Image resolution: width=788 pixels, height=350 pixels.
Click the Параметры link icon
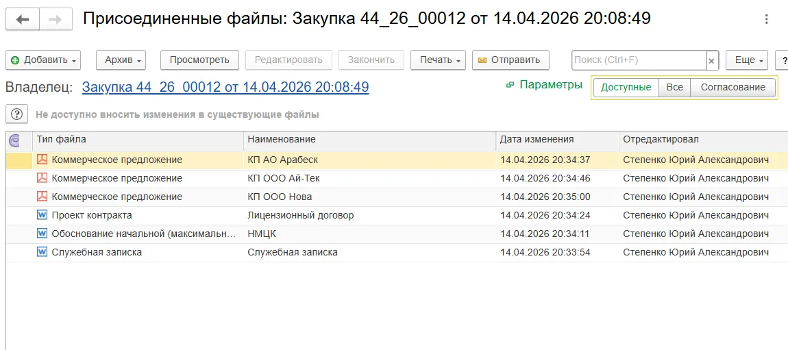pos(510,86)
